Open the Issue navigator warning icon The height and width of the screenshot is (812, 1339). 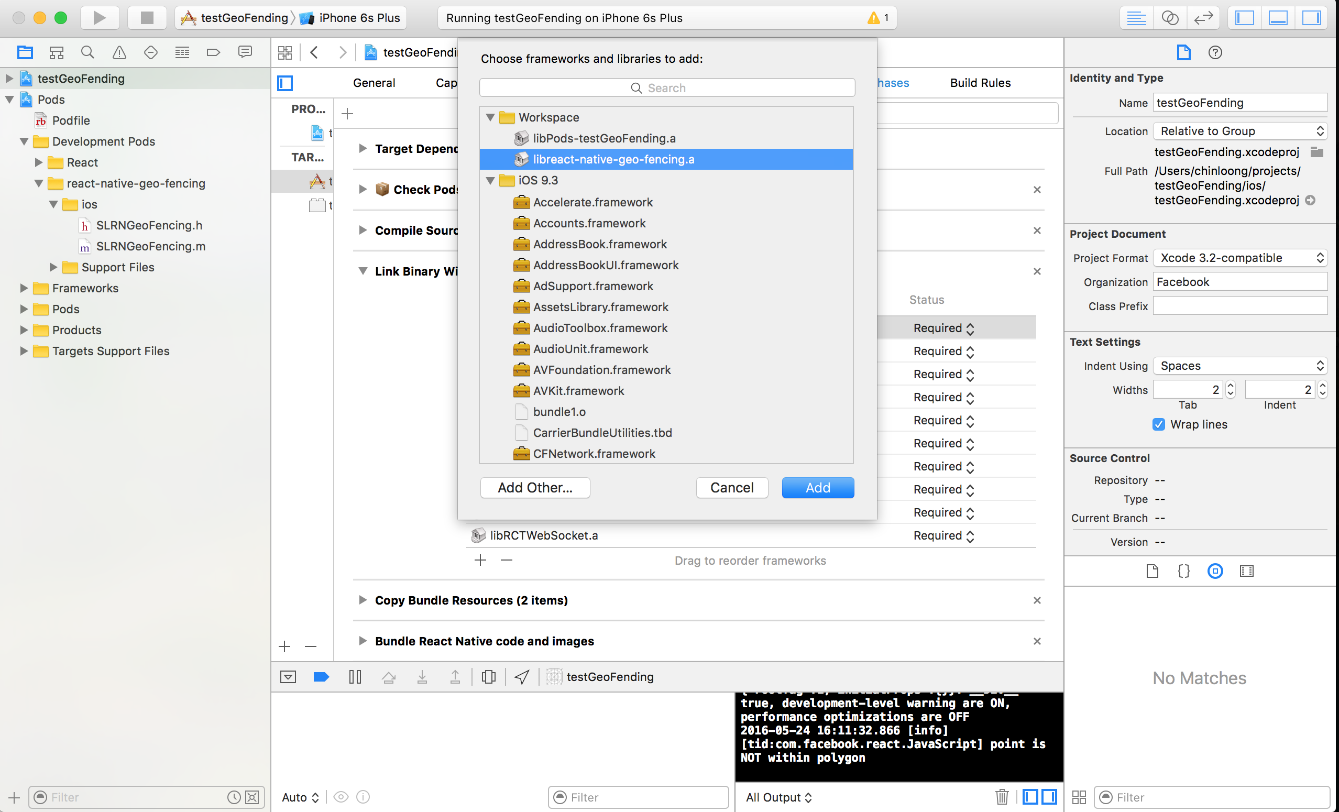tap(118, 52)
